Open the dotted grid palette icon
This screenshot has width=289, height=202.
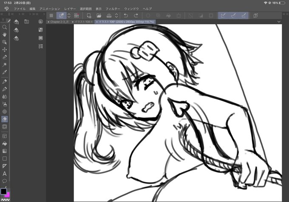coord(41,30)
